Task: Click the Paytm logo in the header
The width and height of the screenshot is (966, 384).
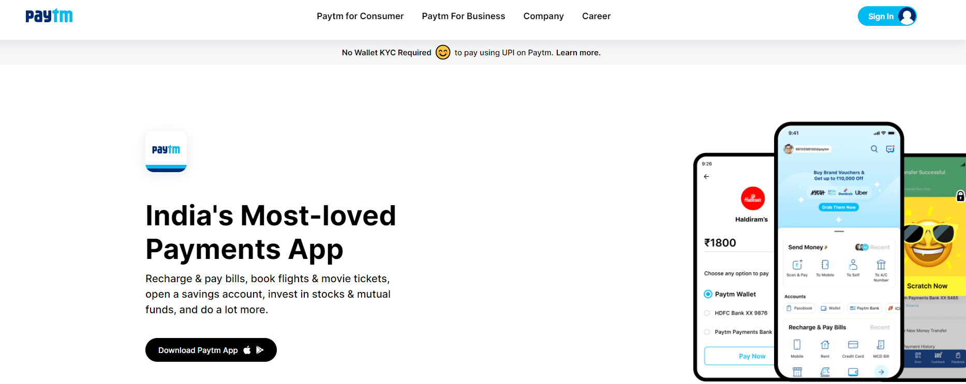Action: 49,16
